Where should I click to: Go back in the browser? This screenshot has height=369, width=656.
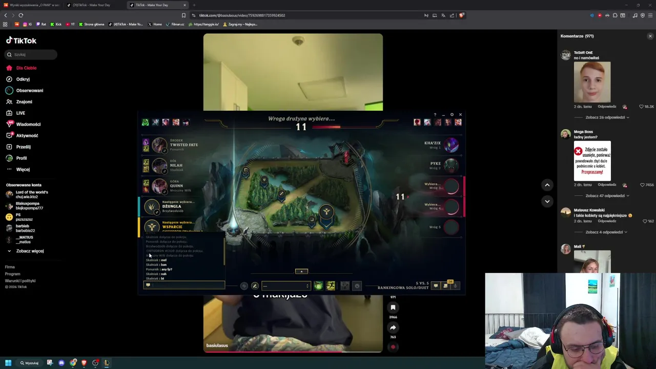(6, 15)
